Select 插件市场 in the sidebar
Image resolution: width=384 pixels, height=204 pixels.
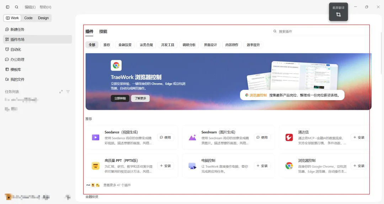(37, 39)
